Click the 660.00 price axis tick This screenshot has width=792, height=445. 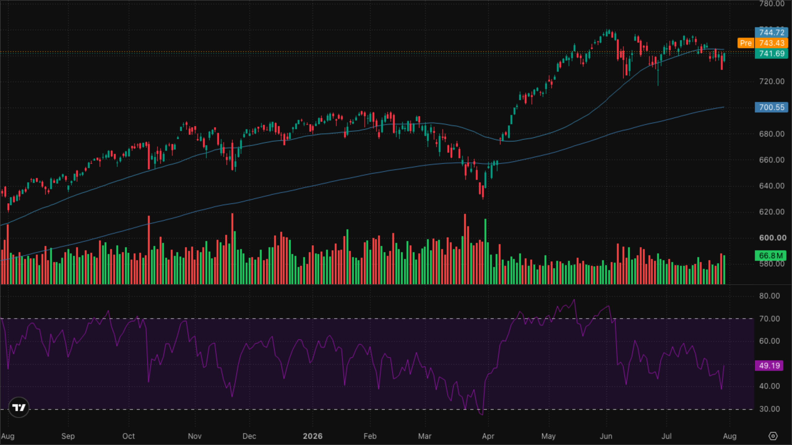(x=772, y=160)
